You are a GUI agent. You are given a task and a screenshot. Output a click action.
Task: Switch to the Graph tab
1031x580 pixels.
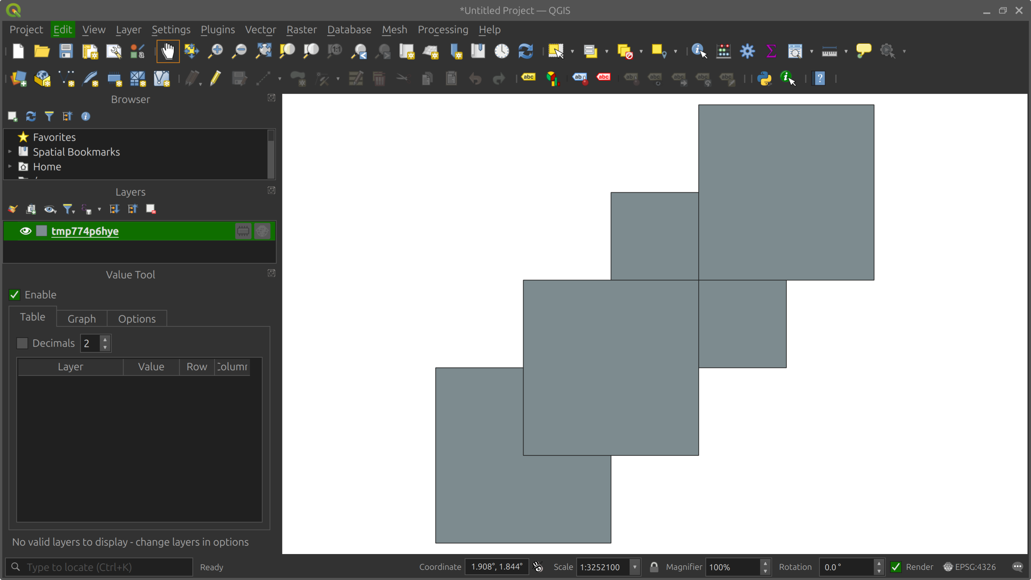[x=82, y=319]
